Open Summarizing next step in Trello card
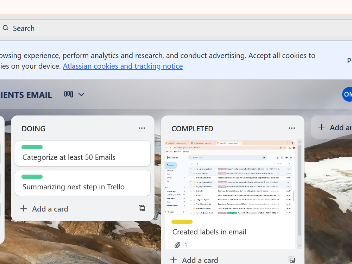The width and height of the screenshot is (352, 264). (83, 183)
